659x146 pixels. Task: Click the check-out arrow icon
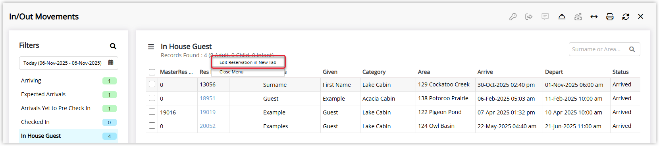(529, 17)
